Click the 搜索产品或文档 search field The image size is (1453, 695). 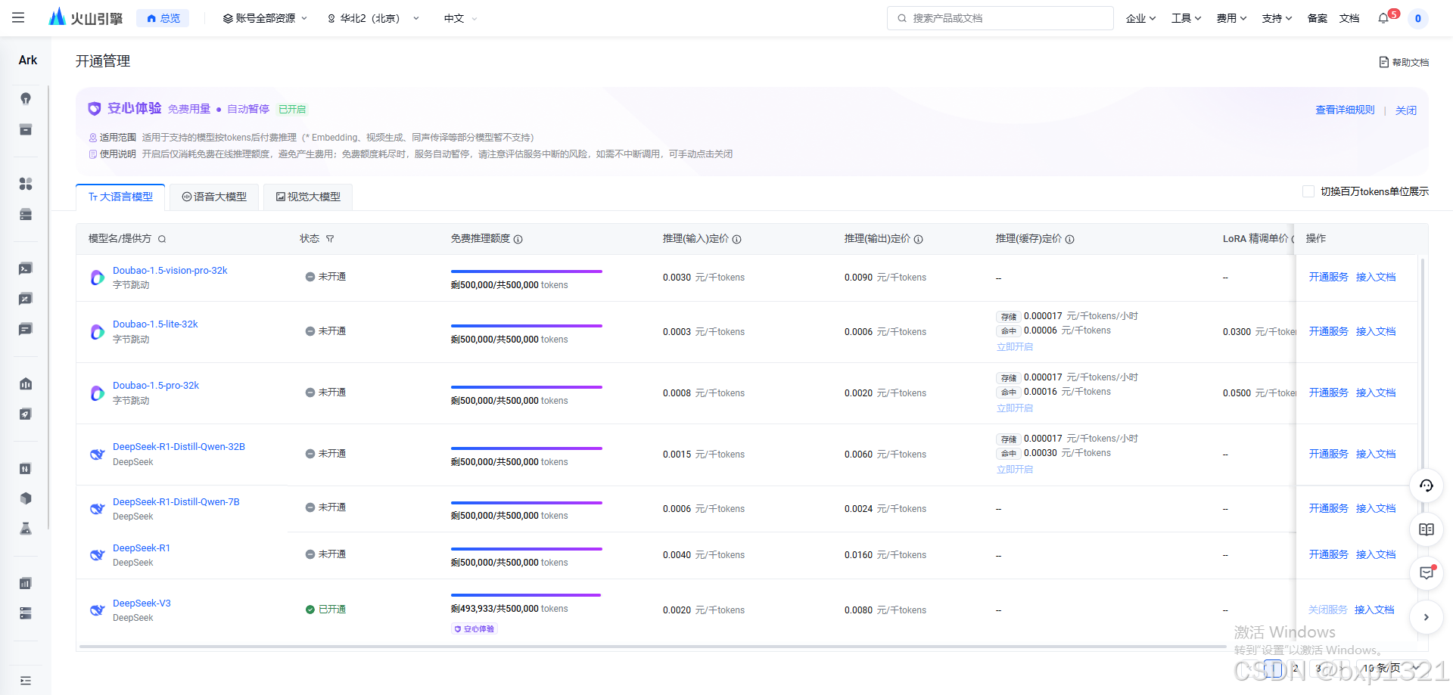tap(1000, 18)
